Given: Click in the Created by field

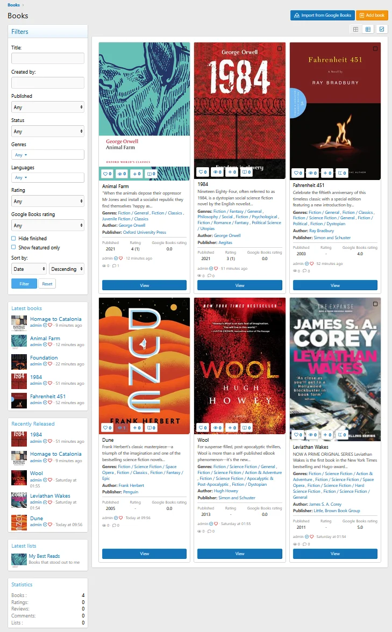Looking at the screenshot, I should (x=47, y=83).
